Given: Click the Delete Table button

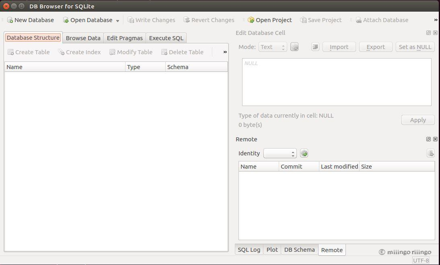Looking at the screenshot, I should (x=183, y=52).
